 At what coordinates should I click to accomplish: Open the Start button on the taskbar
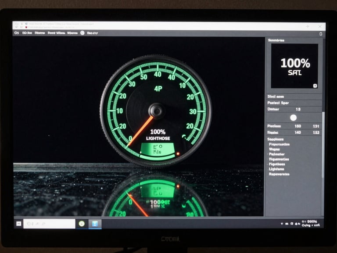coord(19,224)
